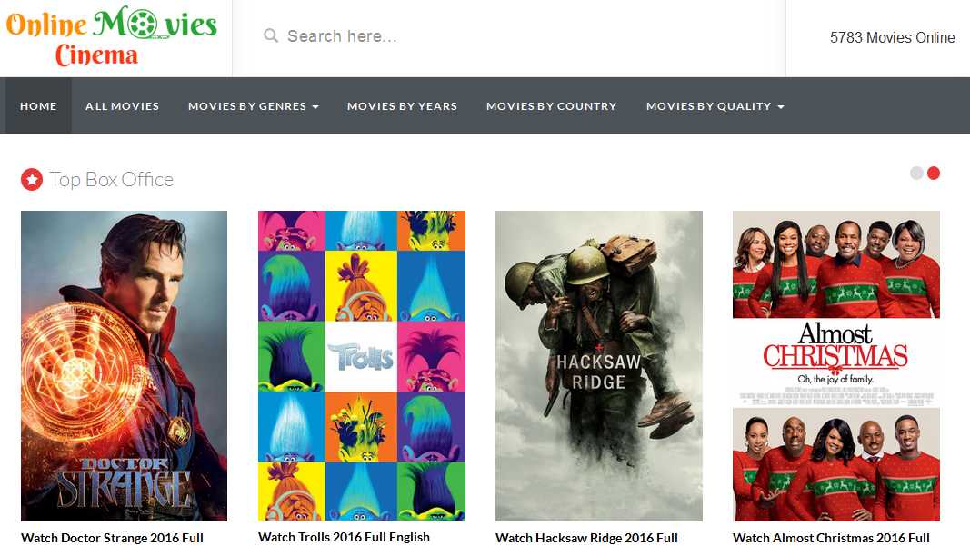
Task: Open the Hacksaw Ridge poster
Action: pyautogui.click(x=599, y=366)
